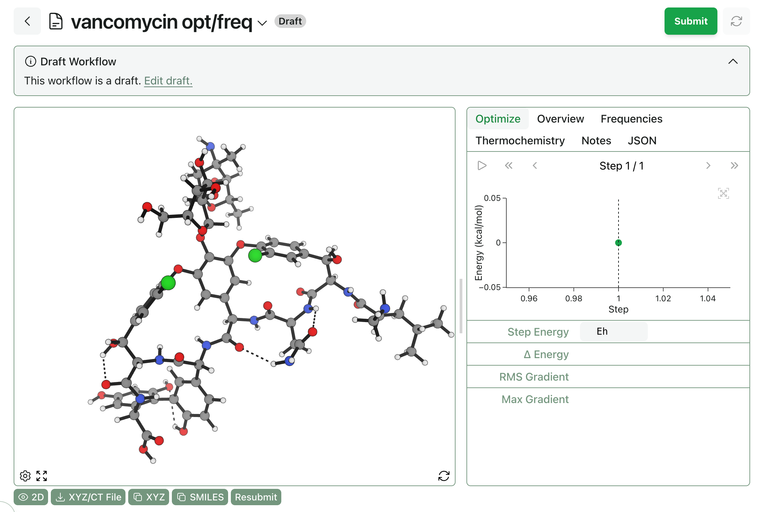Reset the energy chart zoom
This screenshot has width=759, height=512.
[723, 193]
